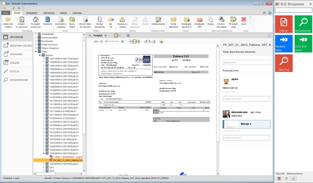This screenshot has height=183, width=313.
Task: Click the document preview vertical scrollbar
Action: pyautogui.click(x=218, y=94)
